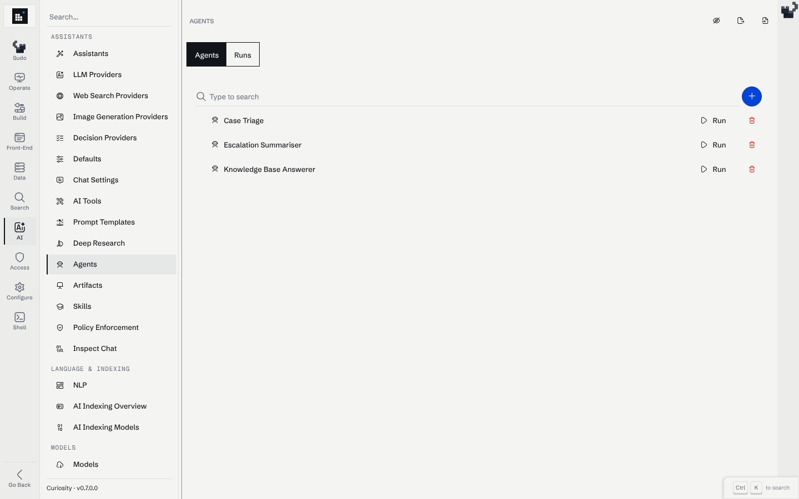Focus the sidebar Search... field
This screenshot has height=499, width=799.
[x=109, y=17]
